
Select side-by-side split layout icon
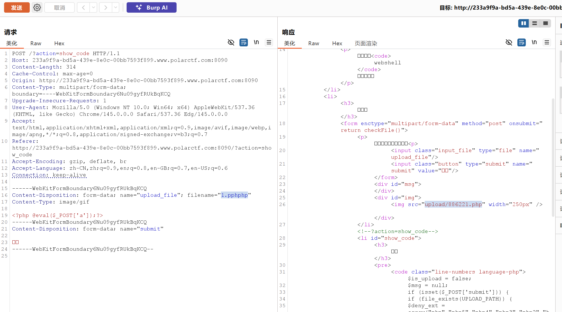click(x=524, y=23)
